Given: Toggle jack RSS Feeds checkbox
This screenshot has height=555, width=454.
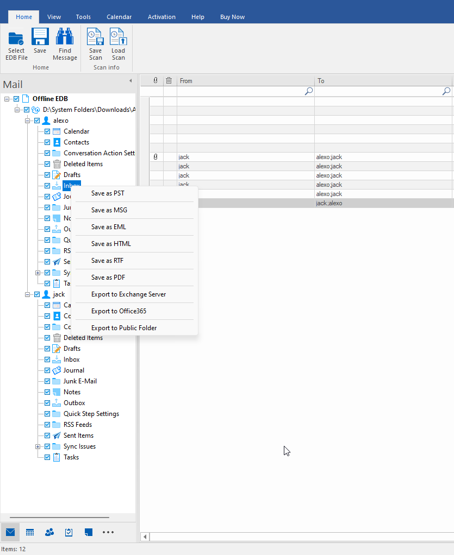Looking at the screenshot, I should tap(47, 425).
